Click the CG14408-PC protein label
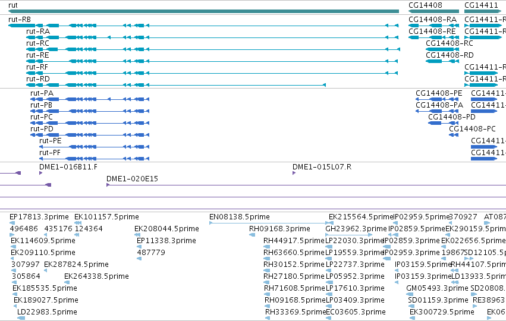The width and height of the screenshot is (506, 321). (473, 129)
